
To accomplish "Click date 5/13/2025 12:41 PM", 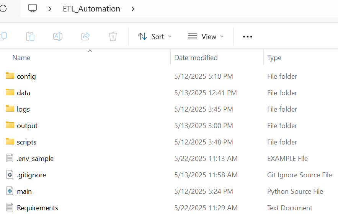I will pos(206,93).
